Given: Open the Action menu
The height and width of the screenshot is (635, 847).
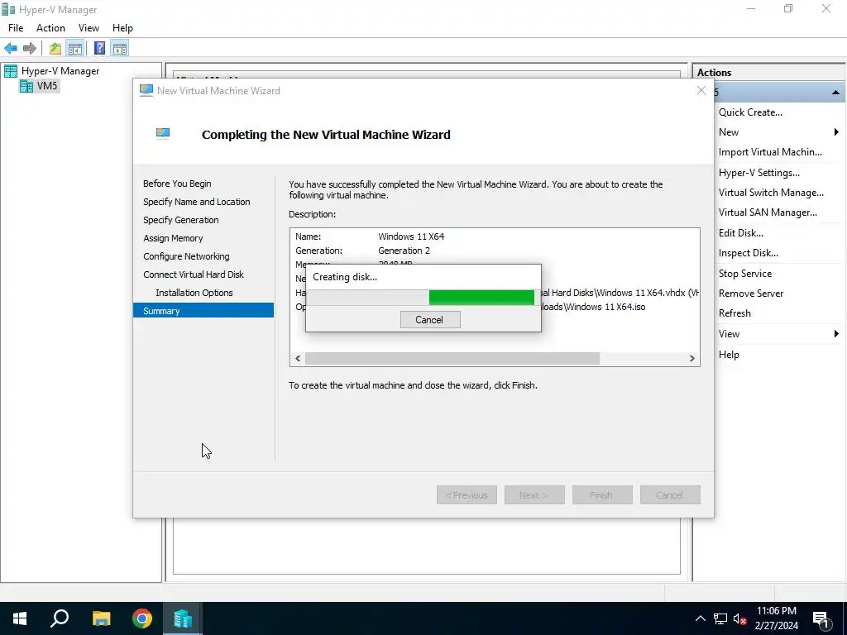Looking at the screenshot, I should click(x=50, y=28).
